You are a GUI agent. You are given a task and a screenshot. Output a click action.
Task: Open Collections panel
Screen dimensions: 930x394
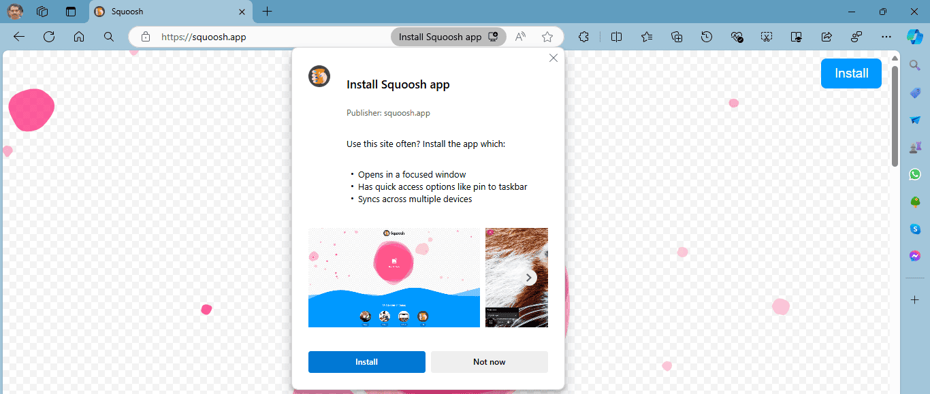677,37
